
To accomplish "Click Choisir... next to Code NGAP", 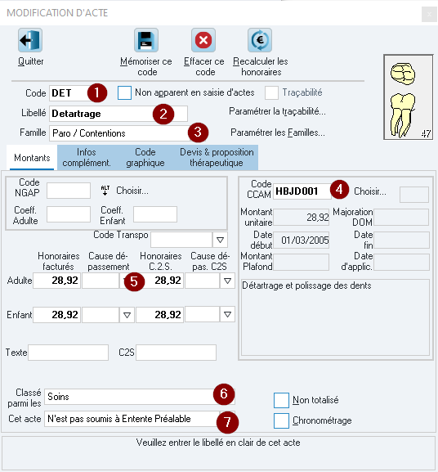I will [x=132, y=191].
